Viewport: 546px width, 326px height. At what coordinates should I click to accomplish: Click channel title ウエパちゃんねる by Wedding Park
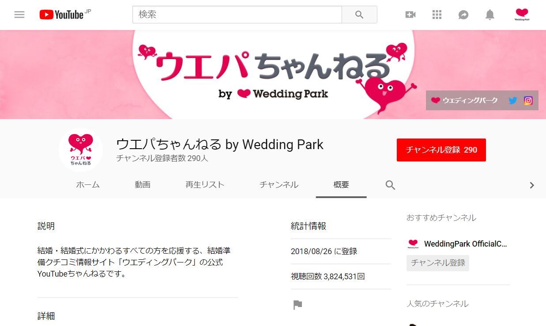click(220, 144)
